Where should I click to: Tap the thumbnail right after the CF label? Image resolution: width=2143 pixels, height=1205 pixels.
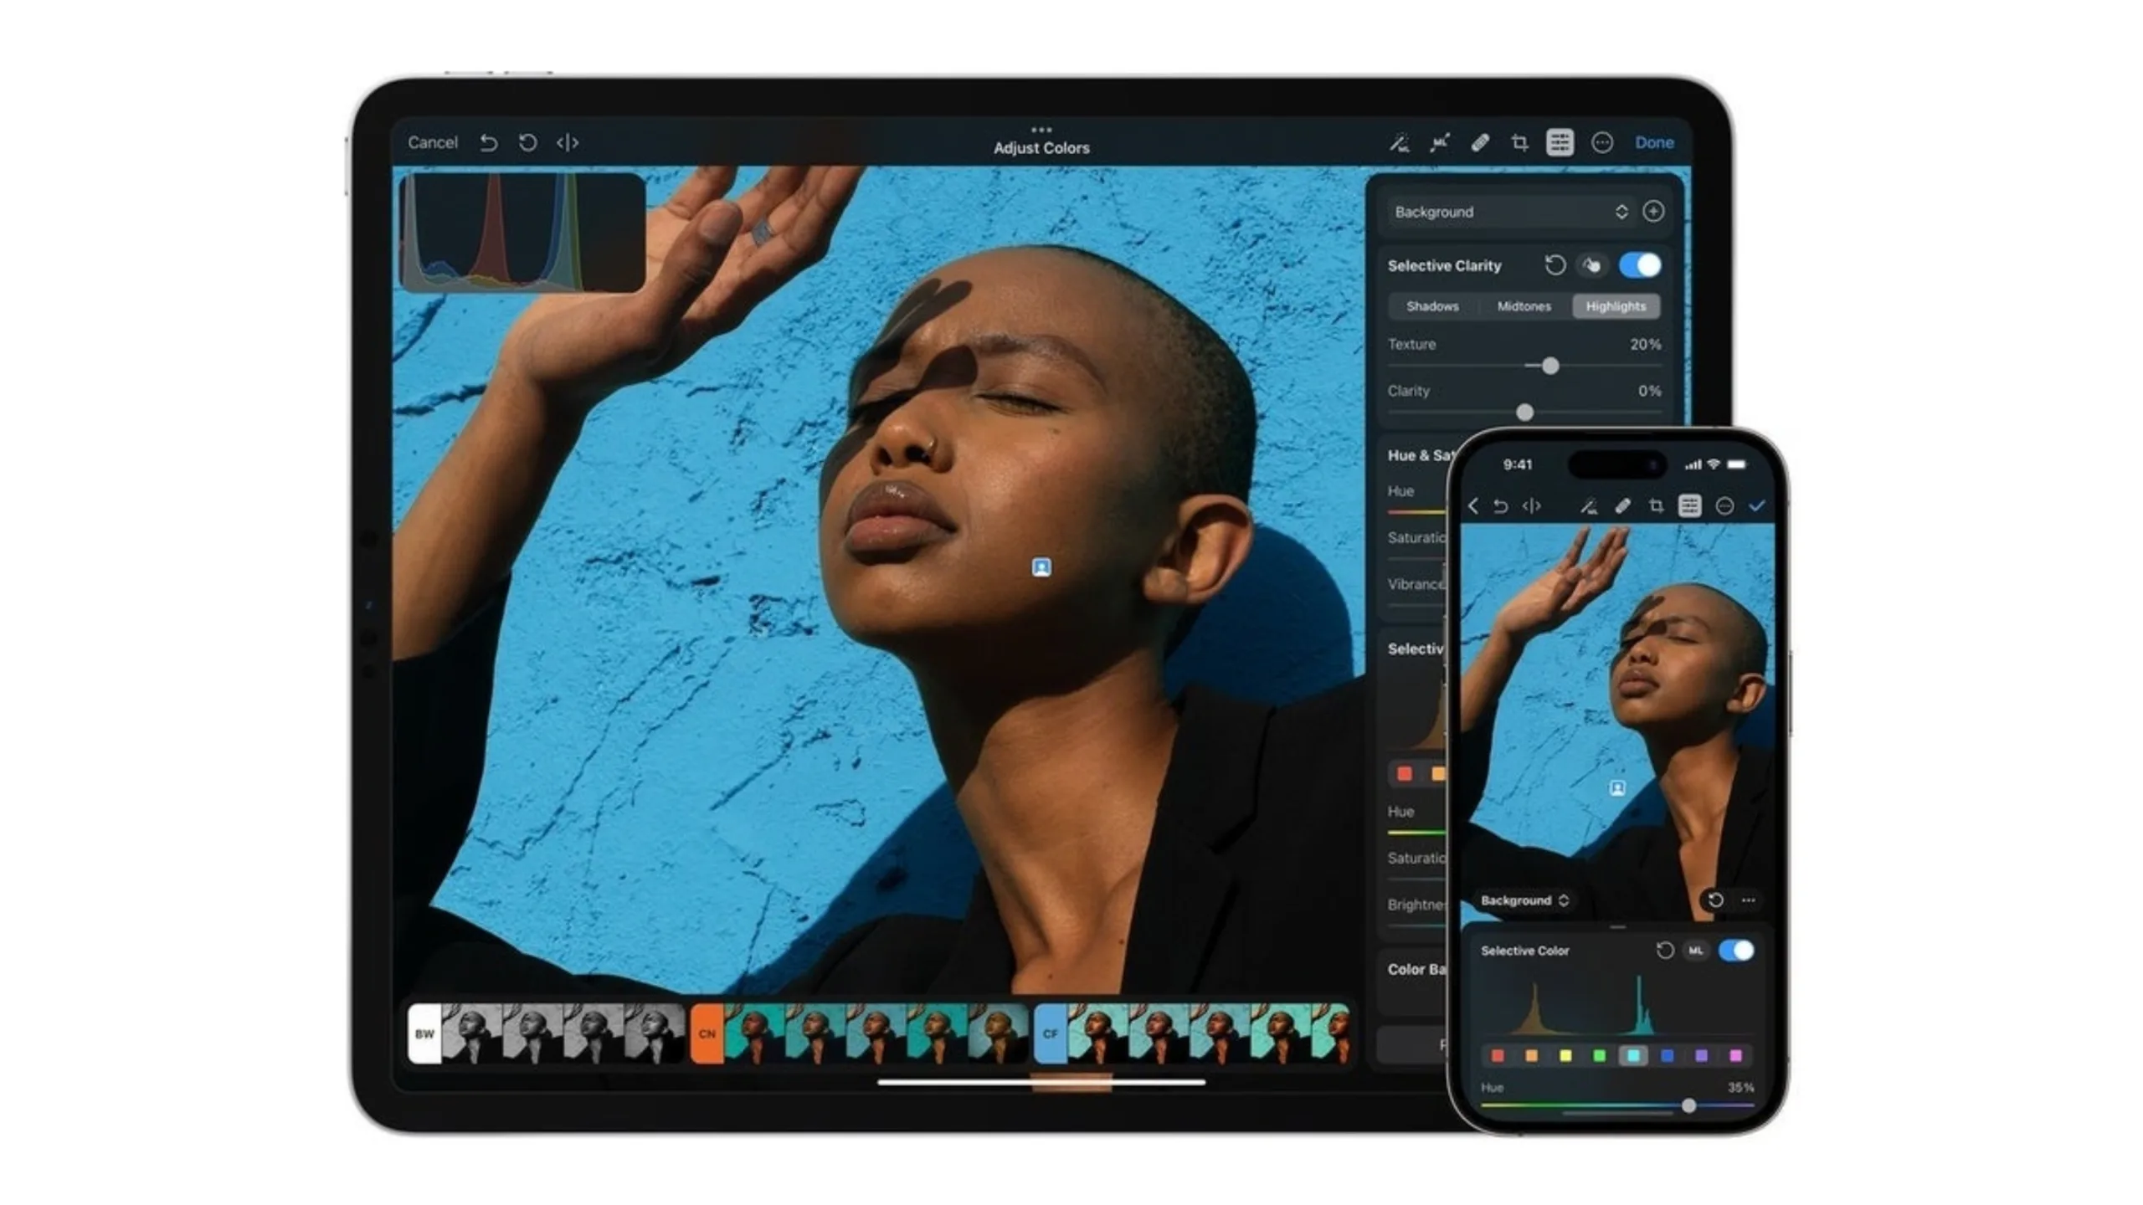1098,1034
